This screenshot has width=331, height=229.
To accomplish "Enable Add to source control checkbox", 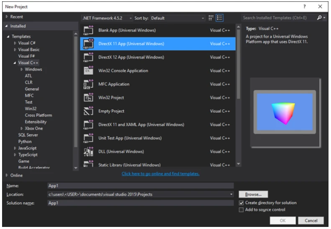I will pyautogui.click(x=241, y=210).
